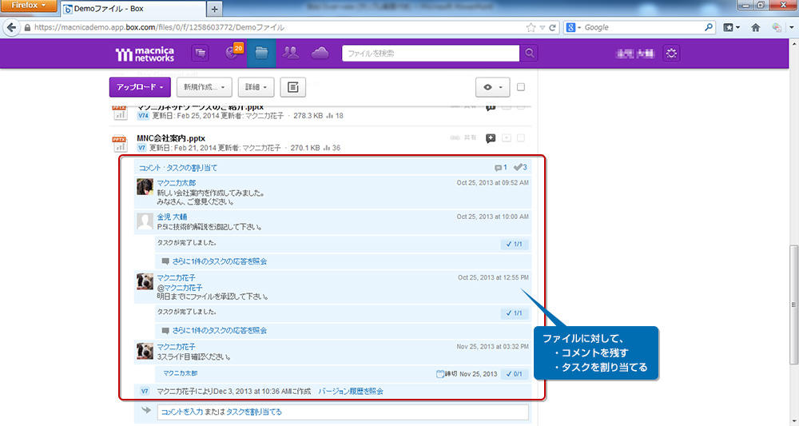Click 金児 大輔's default avatar
The image size is (799, 426).
[145, 221]
